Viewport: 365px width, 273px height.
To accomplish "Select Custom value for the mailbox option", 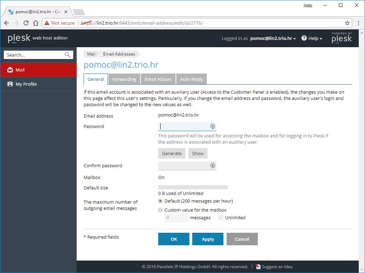I will point(160,210).
